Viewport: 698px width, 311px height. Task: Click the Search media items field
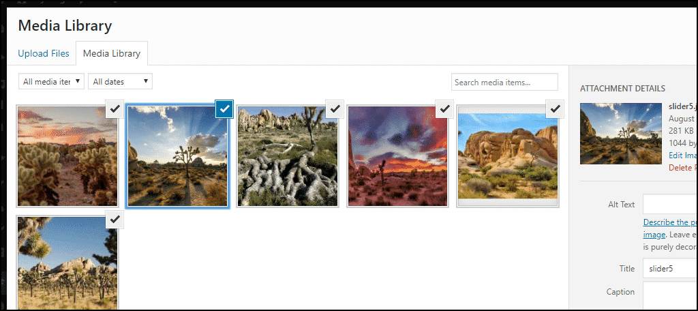click(x=505, y=82)
